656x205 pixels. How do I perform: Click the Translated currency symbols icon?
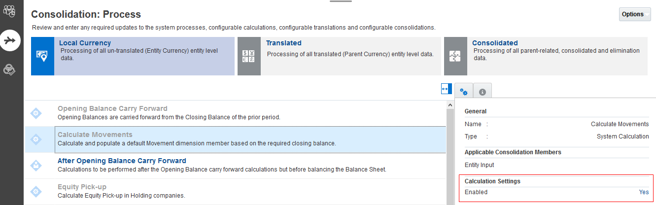click(x=249, y=56)
